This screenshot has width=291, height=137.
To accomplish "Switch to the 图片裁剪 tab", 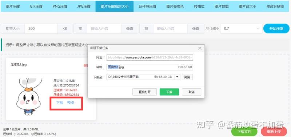I will [x=222, y=6].
